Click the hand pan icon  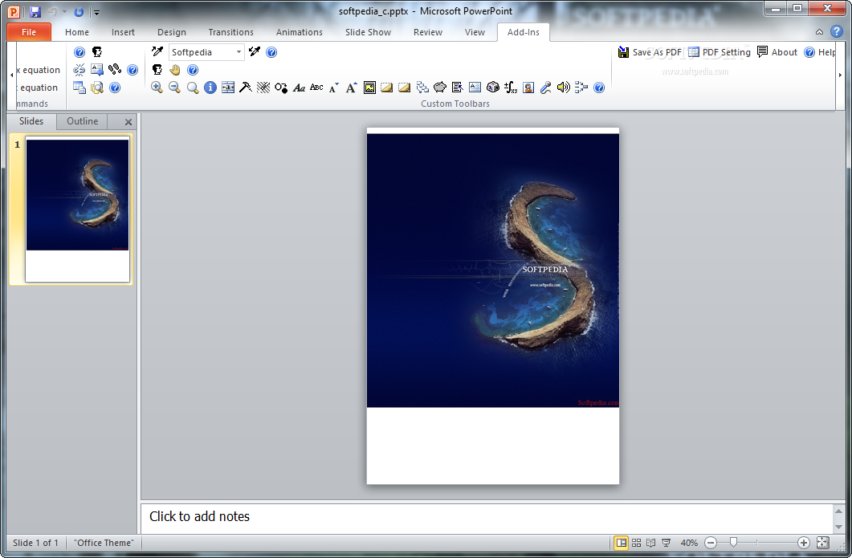174,70
